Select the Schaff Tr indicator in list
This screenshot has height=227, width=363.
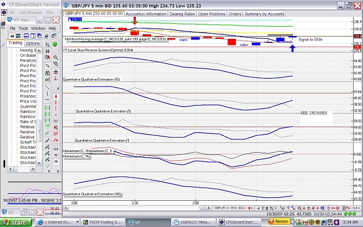(x=28, y=142)
